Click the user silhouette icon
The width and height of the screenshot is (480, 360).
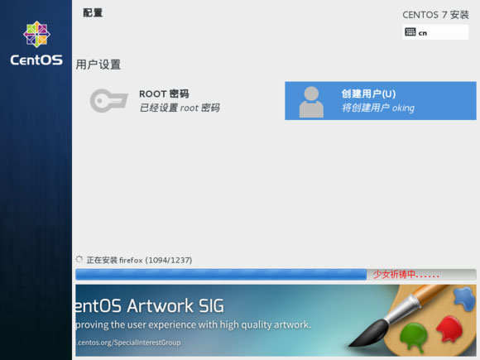click(311, 102)
